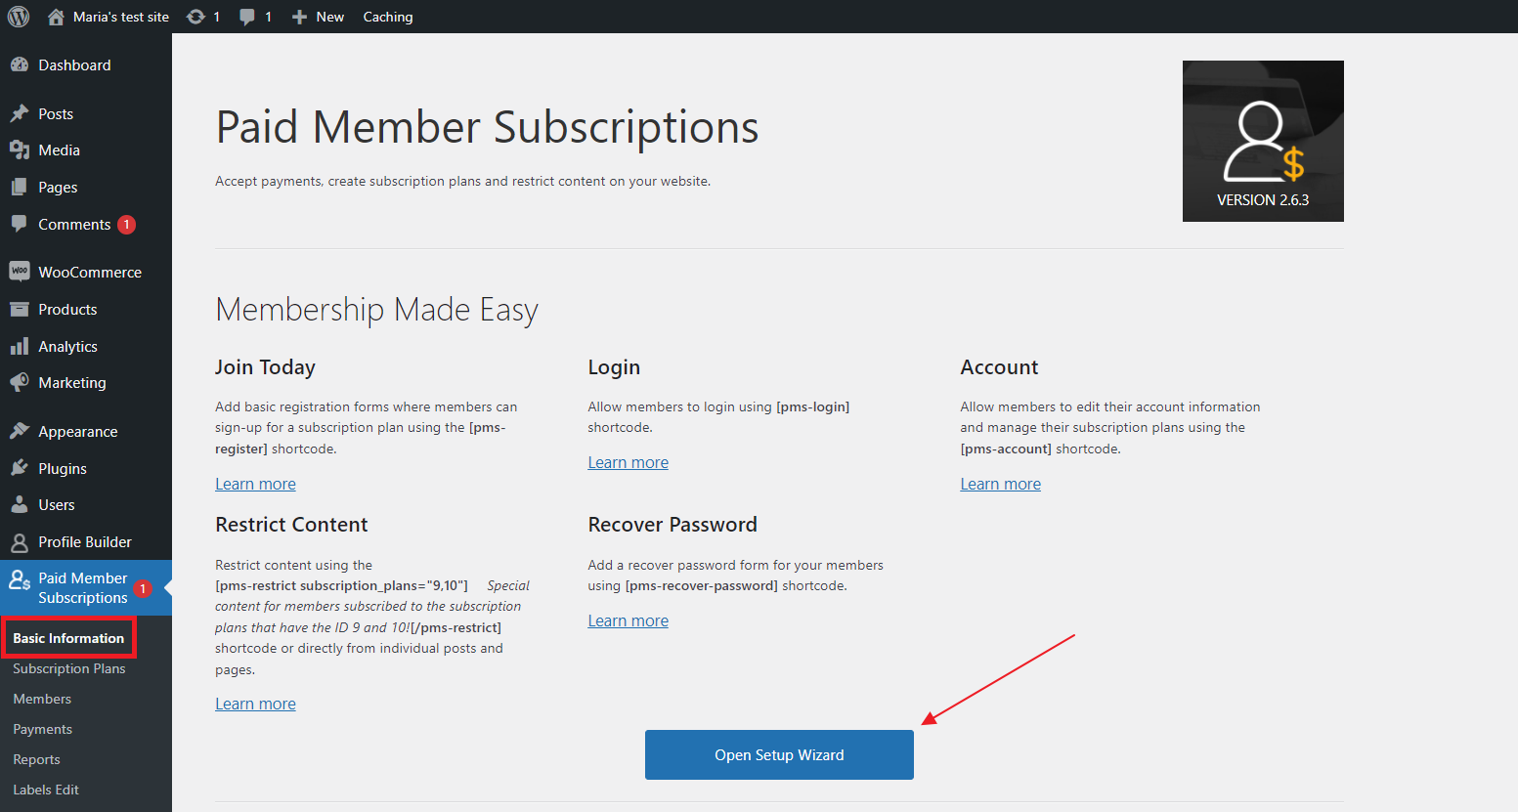Go to Subscription Plans submenu
Image resolution: width=1518 pixels, height=812 pixels.
click(x=69, y=668)
